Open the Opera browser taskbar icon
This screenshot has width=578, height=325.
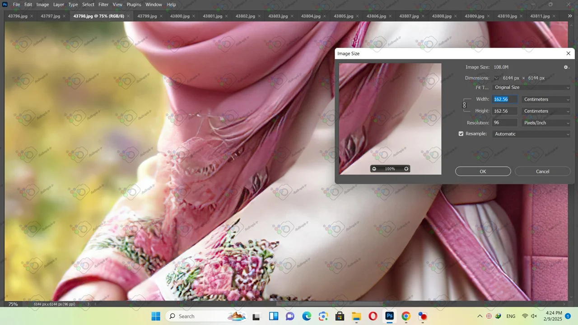point(373,316)
